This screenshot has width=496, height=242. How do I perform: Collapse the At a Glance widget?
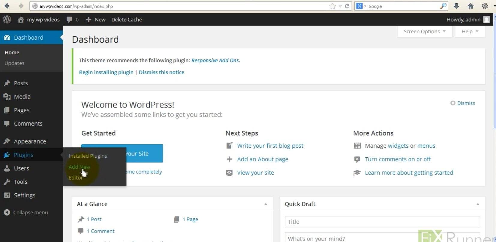266,204
